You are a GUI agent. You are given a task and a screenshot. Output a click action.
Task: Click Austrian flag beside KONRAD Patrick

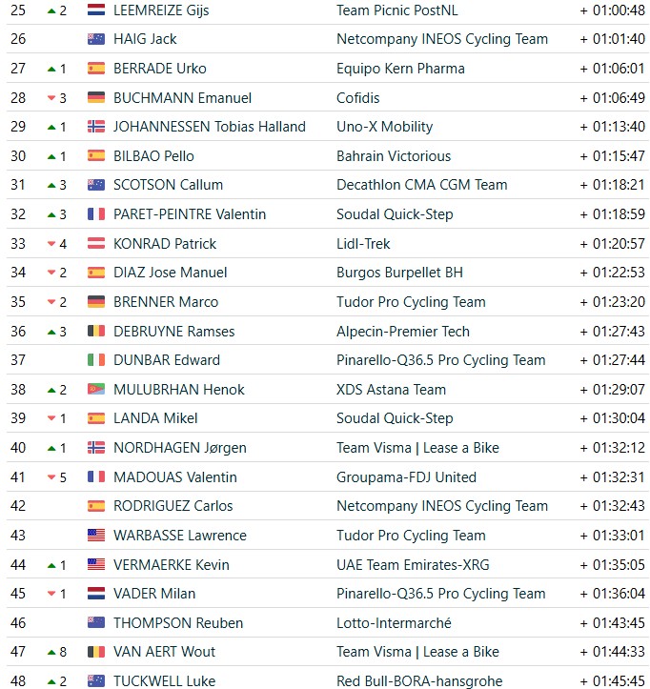click(x=96, y=243)
